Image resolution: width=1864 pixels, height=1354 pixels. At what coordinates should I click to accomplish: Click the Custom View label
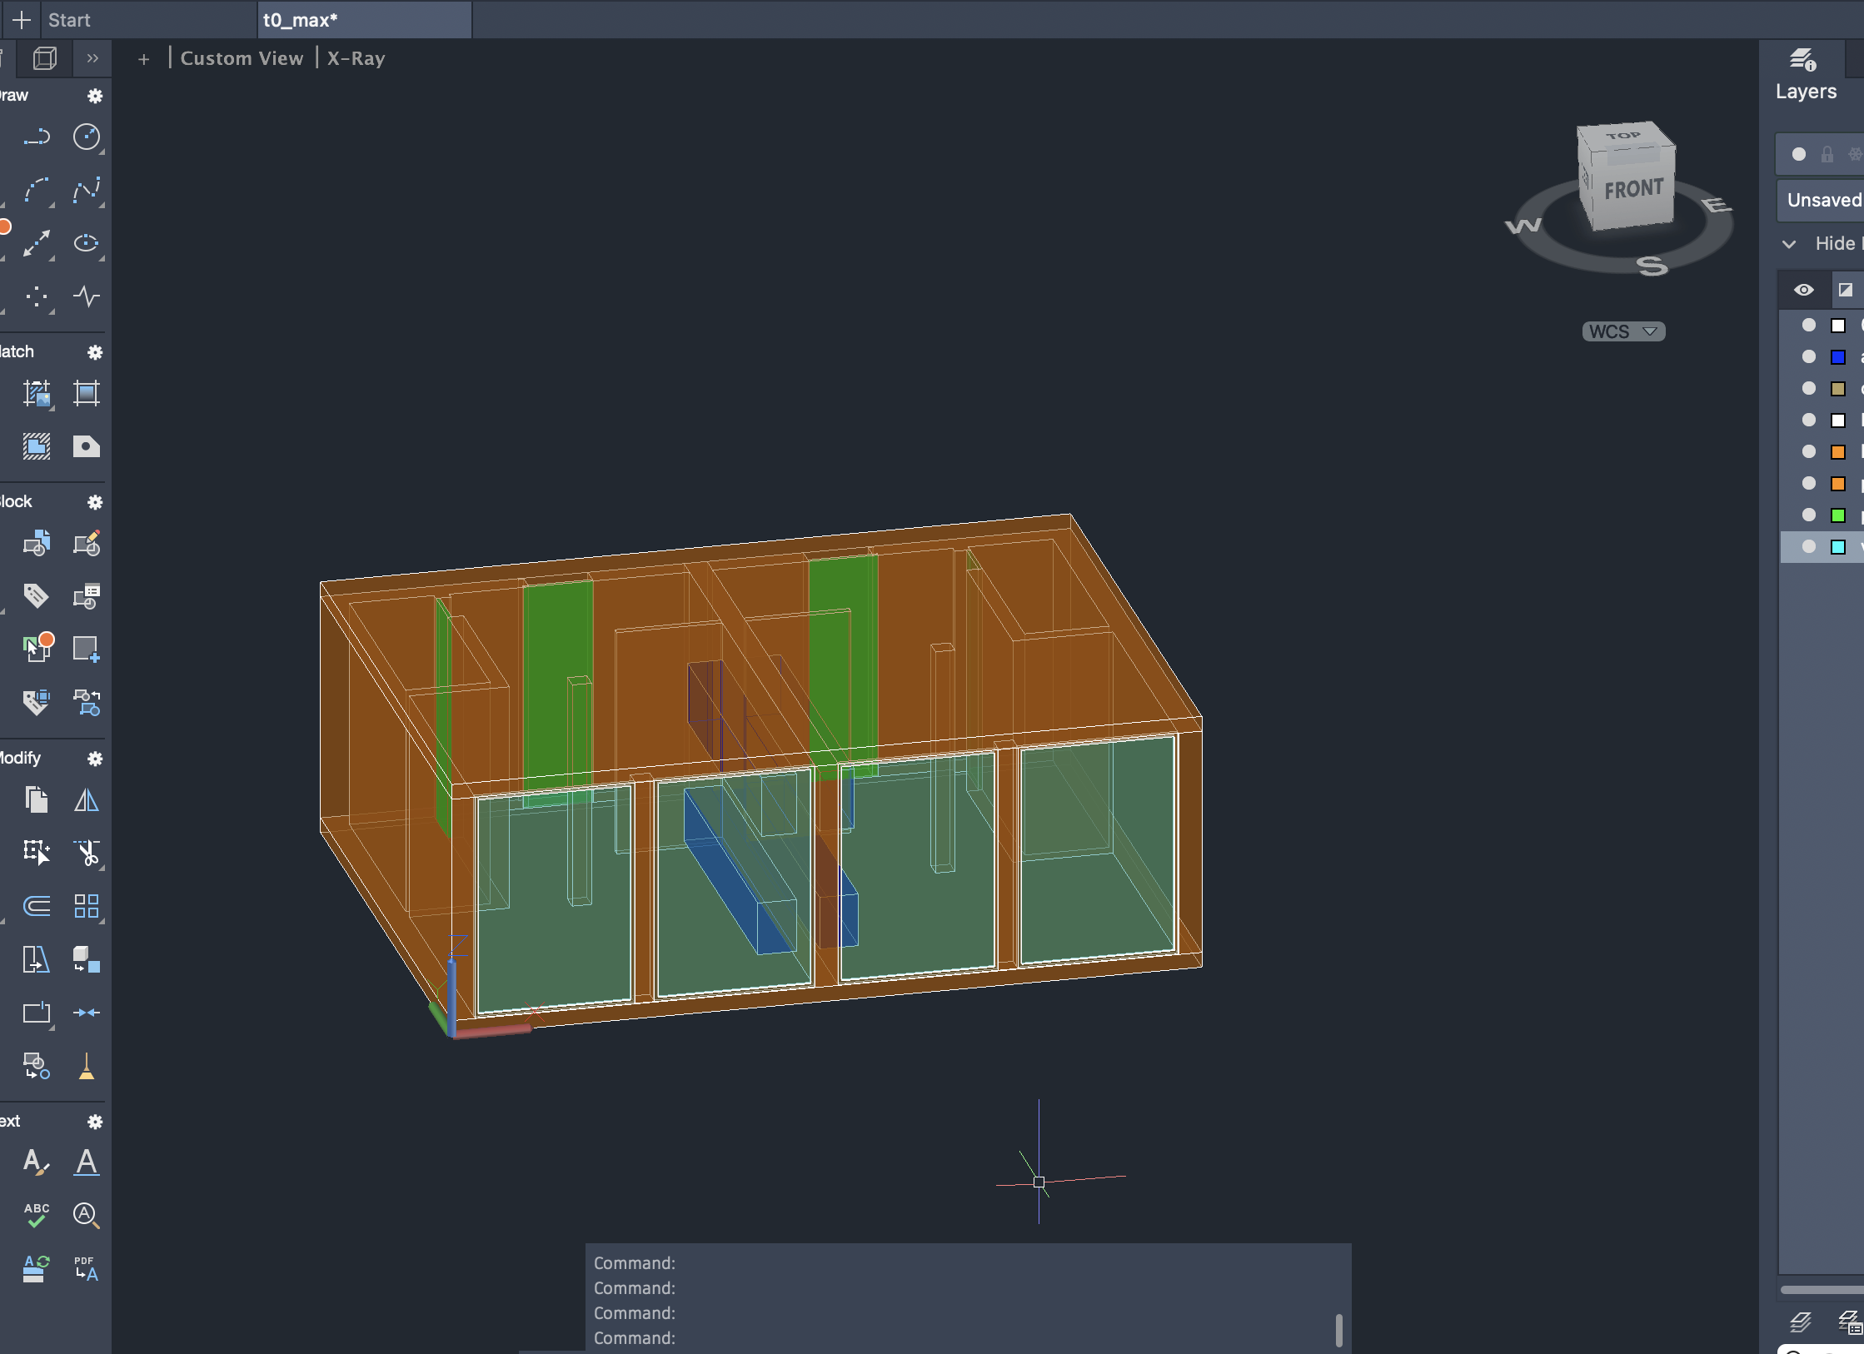[242, 58]
